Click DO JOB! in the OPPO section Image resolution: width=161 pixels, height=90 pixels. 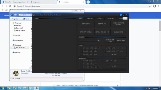(114, 54)
